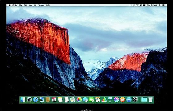Open the View menu
This screenshot has width=173, height=111.
(x=31, y=5)
